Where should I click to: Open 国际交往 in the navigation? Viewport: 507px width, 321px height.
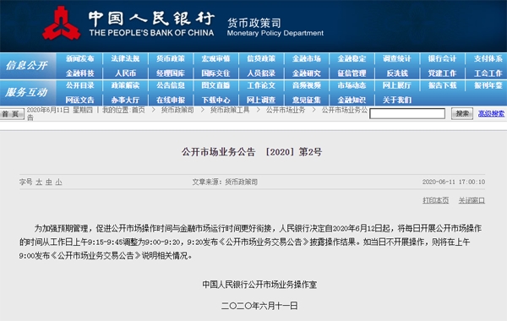pos(215,73)
